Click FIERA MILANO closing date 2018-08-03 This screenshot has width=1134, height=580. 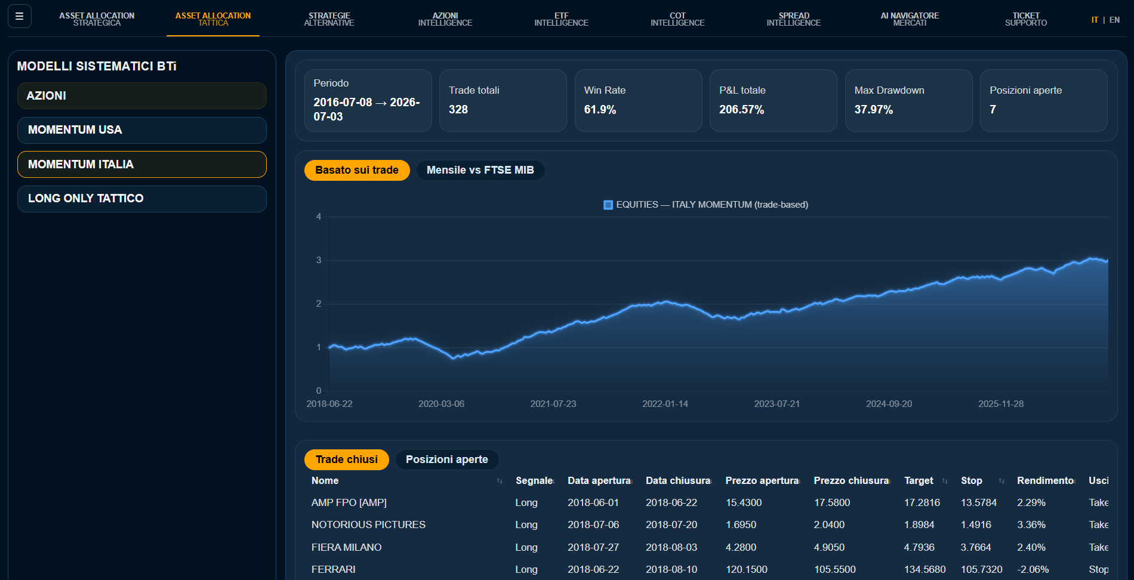tap(671, 548)
